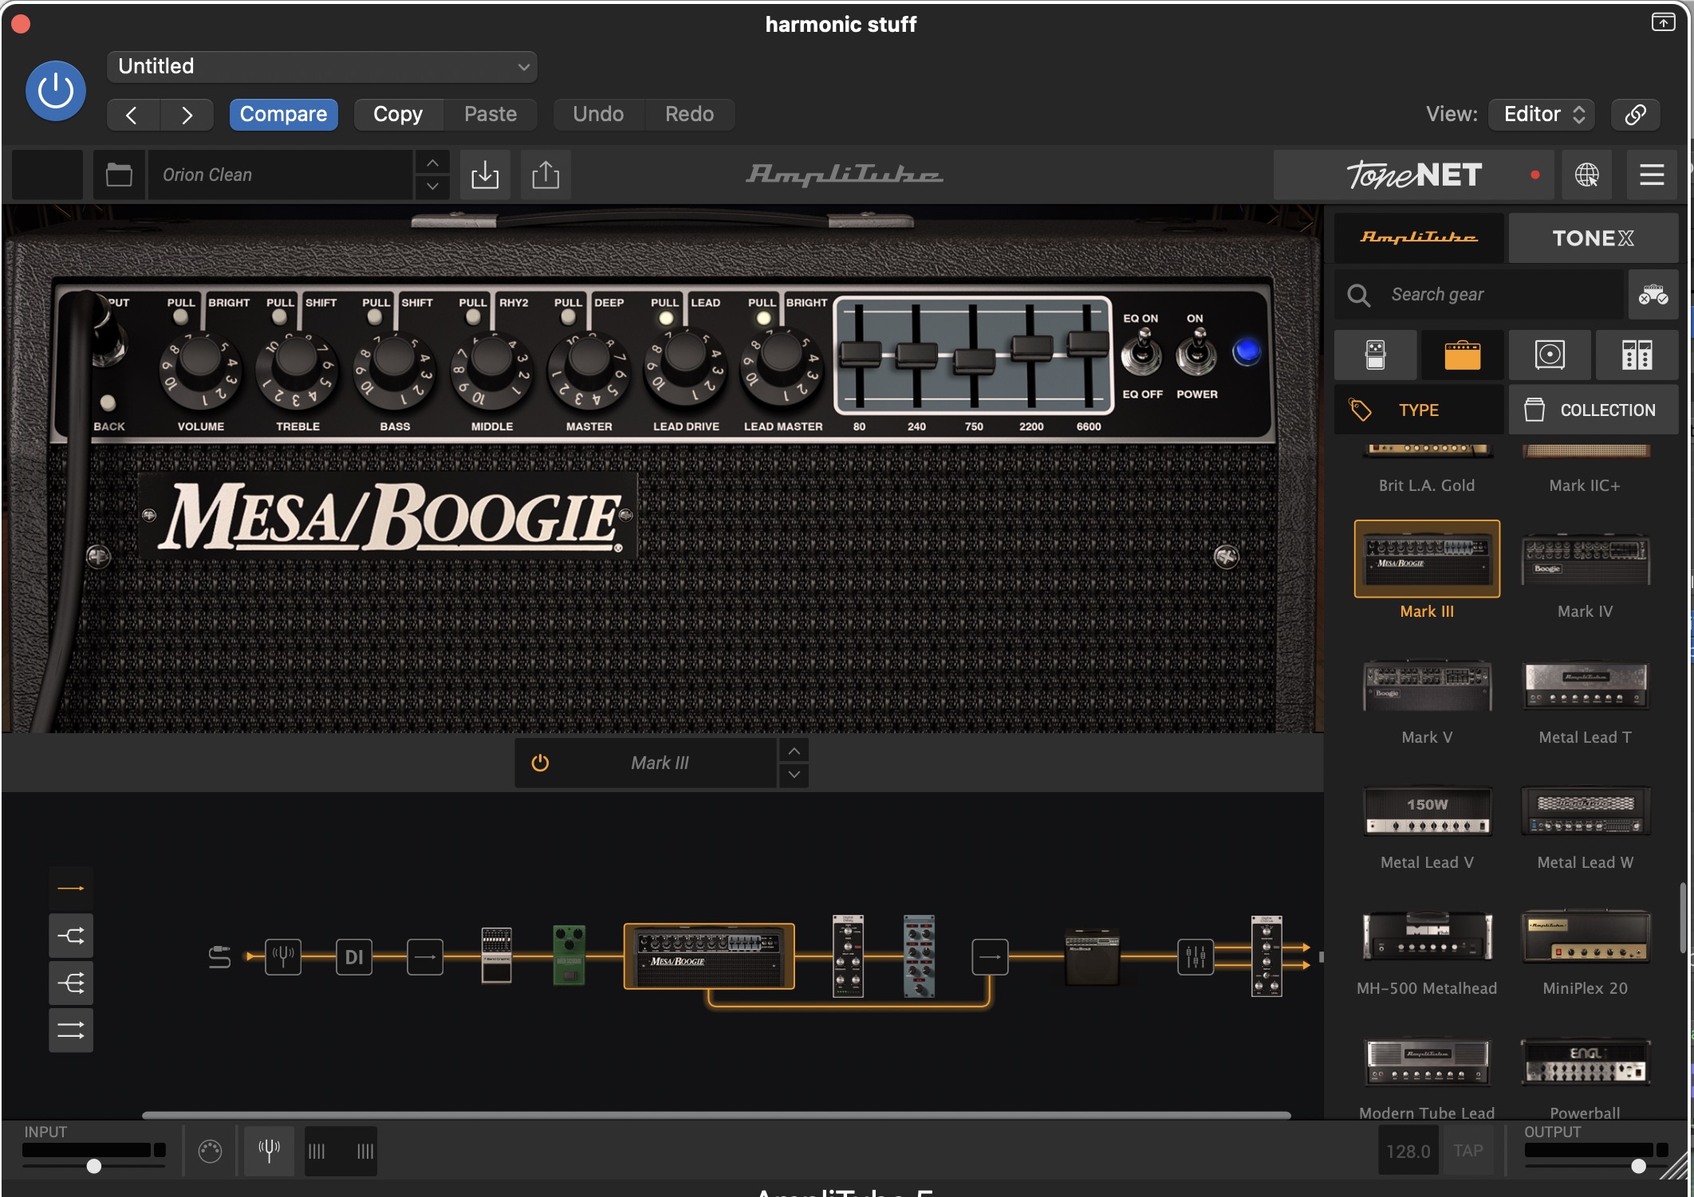
Task: Click the preset browser folder icon
Action: [119, 175]
